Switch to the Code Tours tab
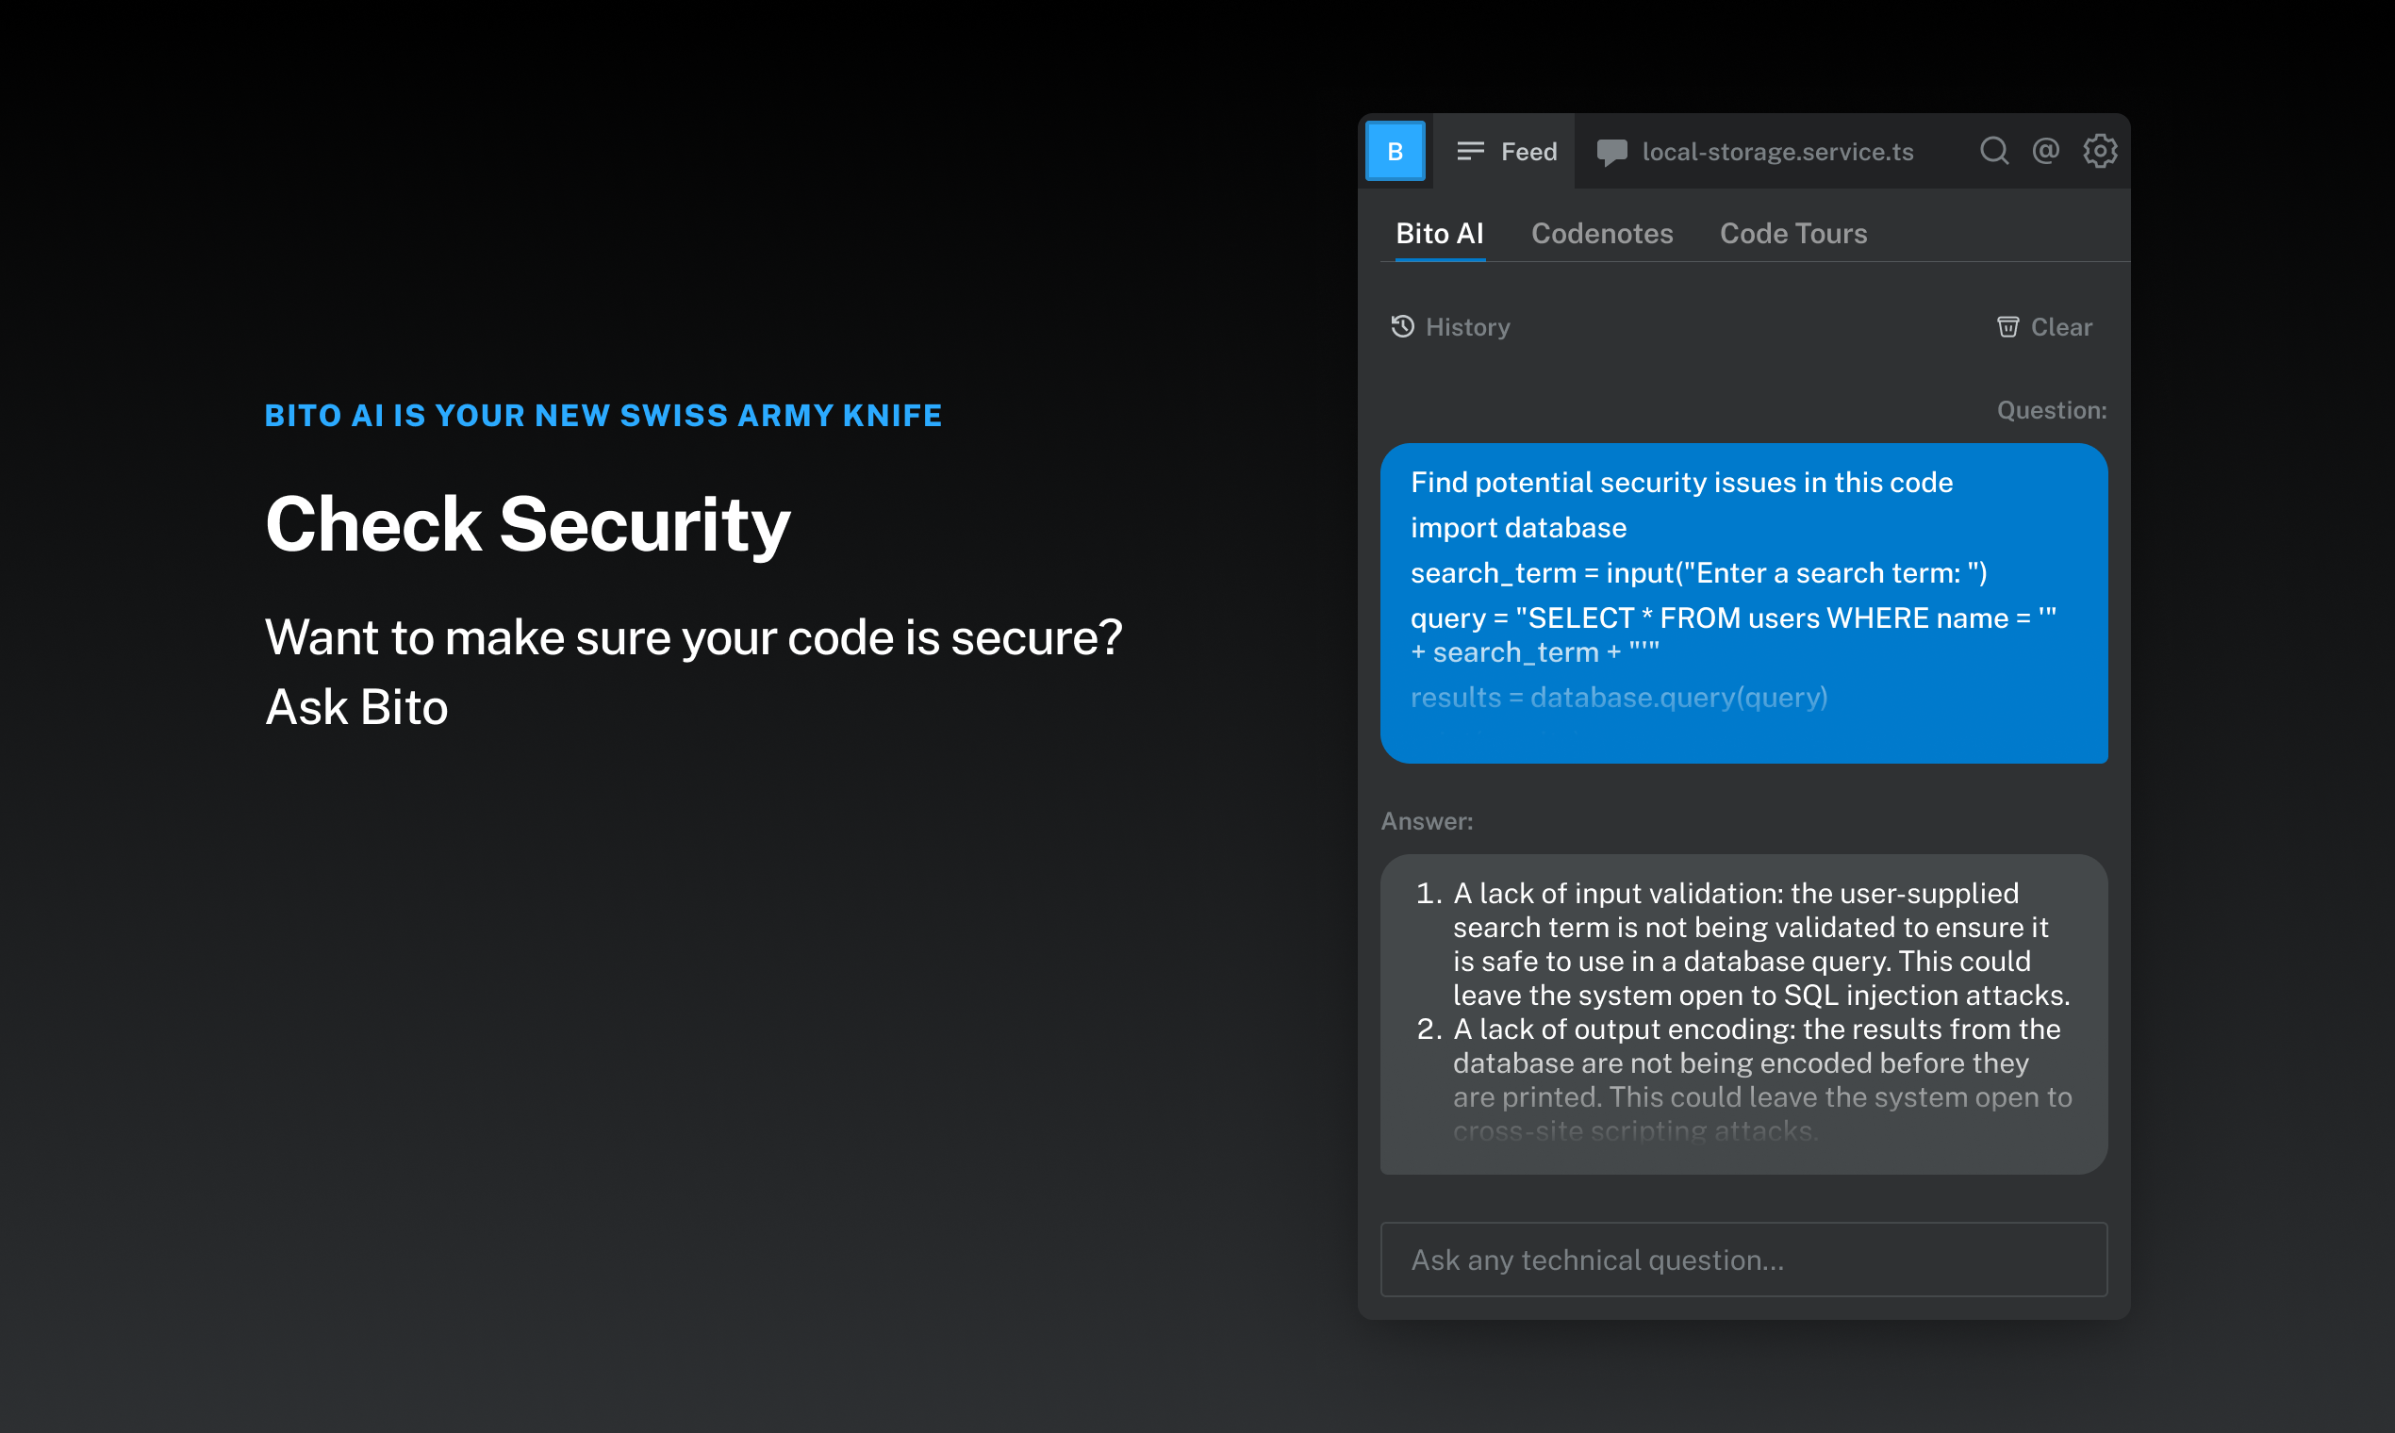This screenshot has height=1433, width=2395. 1793,234
